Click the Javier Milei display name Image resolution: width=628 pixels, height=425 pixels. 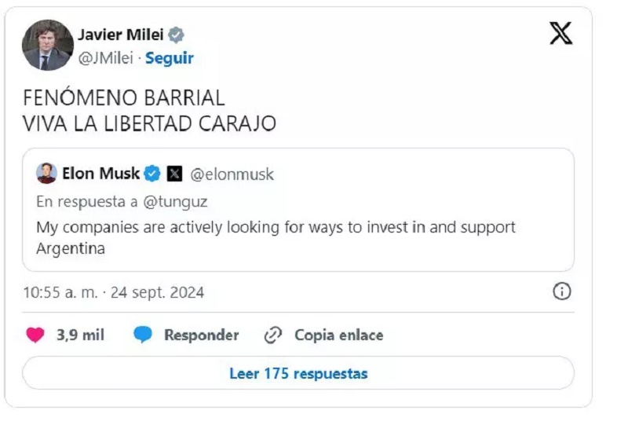(121, 35)
